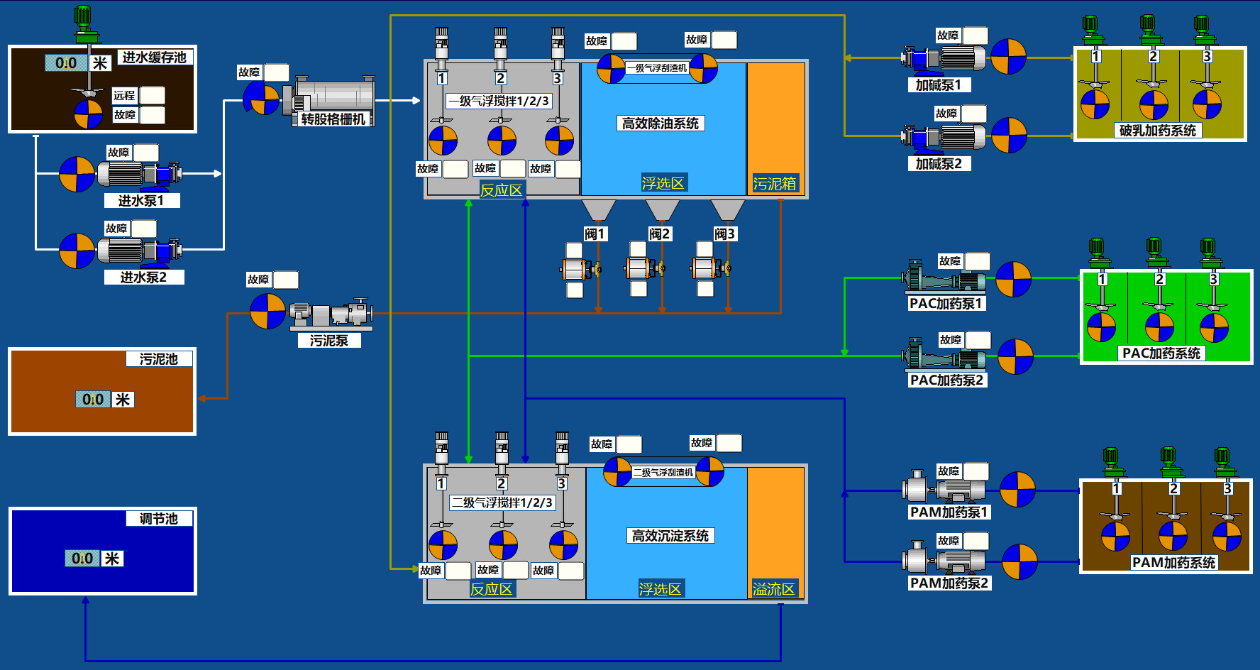
Task: Click the 进水泵2 pump motor icon
Action: point(139,250)
